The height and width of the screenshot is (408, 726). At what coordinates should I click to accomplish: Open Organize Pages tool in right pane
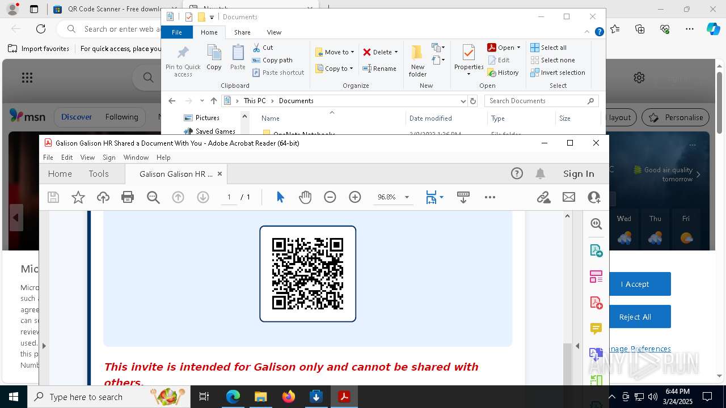tap(596, 277)
